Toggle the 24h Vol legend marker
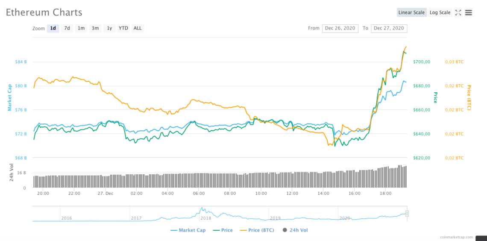Screen dimensions: 487x241 tap(285, 230)
